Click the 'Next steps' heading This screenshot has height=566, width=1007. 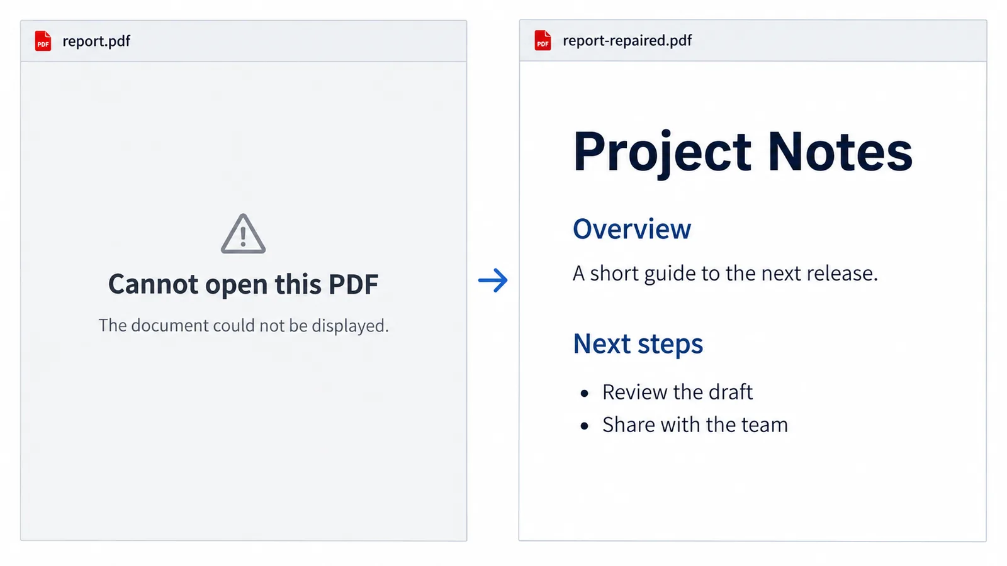638,345
